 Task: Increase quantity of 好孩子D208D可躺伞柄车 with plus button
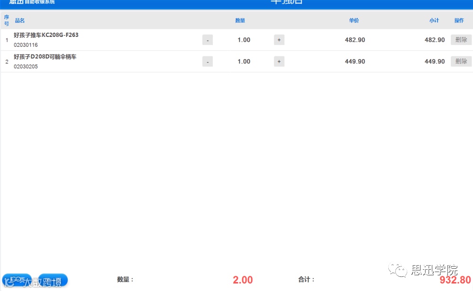[279, 62]
